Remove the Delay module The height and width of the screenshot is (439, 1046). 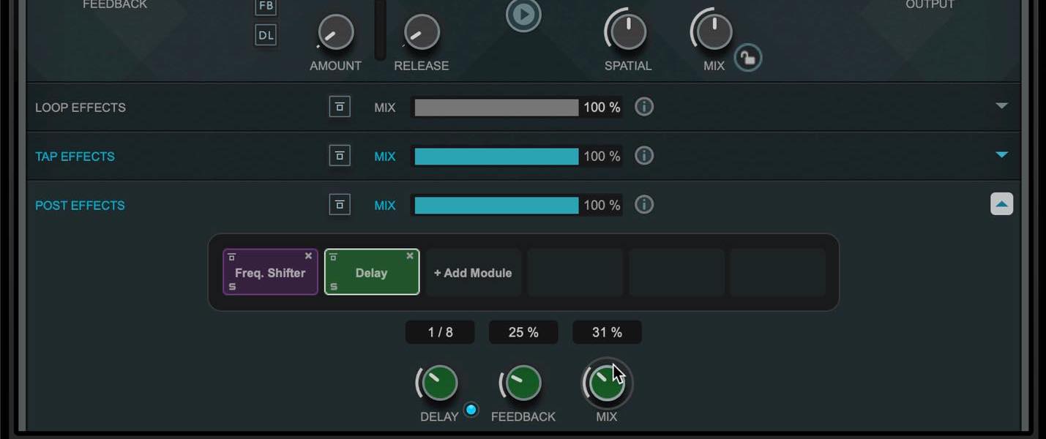(410, 256)
